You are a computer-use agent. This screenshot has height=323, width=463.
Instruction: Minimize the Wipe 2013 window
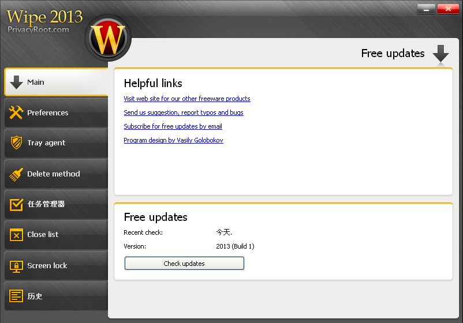click(x=426, y=9)
